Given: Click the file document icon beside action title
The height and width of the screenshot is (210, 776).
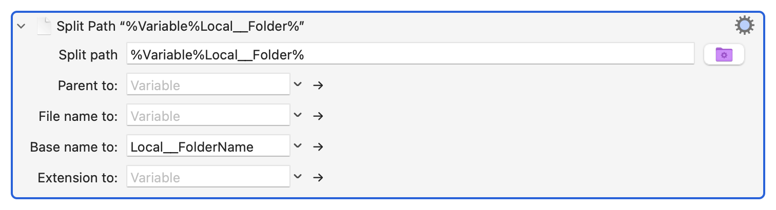Looking at the screenshot, I should [x=45, y=26].
